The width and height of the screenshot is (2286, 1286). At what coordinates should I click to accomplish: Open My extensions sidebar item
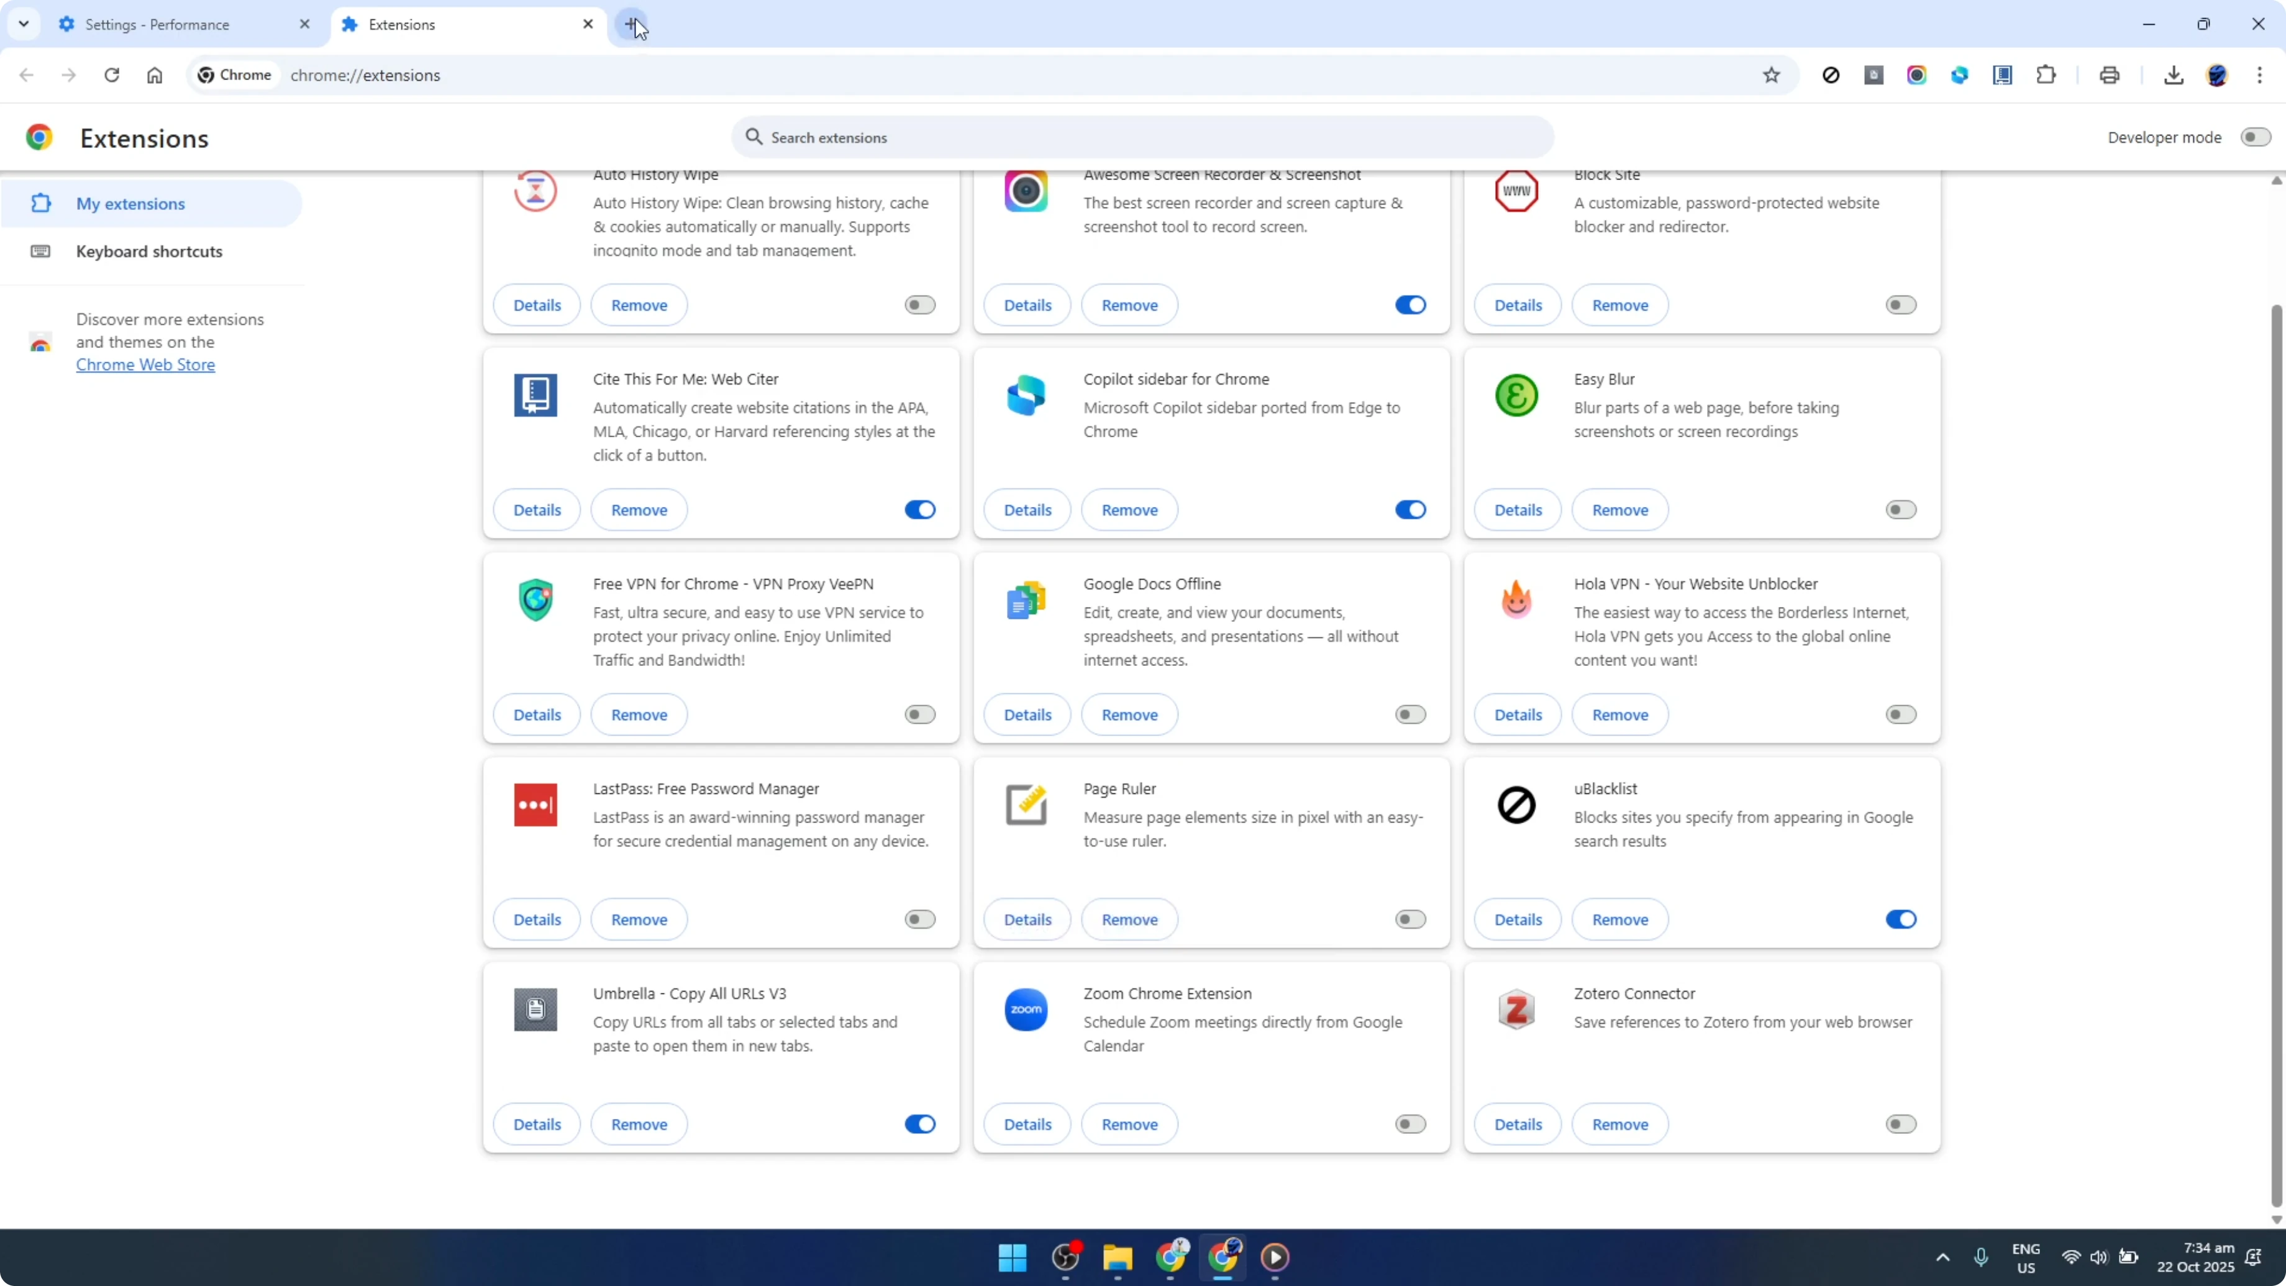(152, 204)
